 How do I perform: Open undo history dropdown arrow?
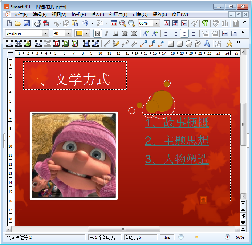92,24
